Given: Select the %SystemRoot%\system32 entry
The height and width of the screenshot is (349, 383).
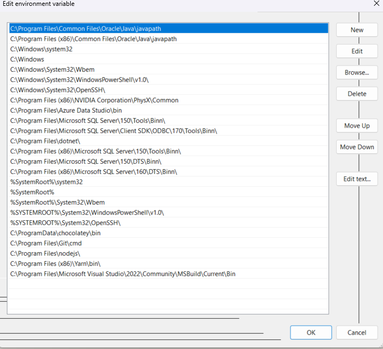Looking at the screenshot, I should click(169, 182).
